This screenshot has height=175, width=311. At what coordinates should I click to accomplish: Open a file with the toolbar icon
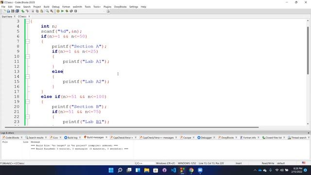[8, 11]
